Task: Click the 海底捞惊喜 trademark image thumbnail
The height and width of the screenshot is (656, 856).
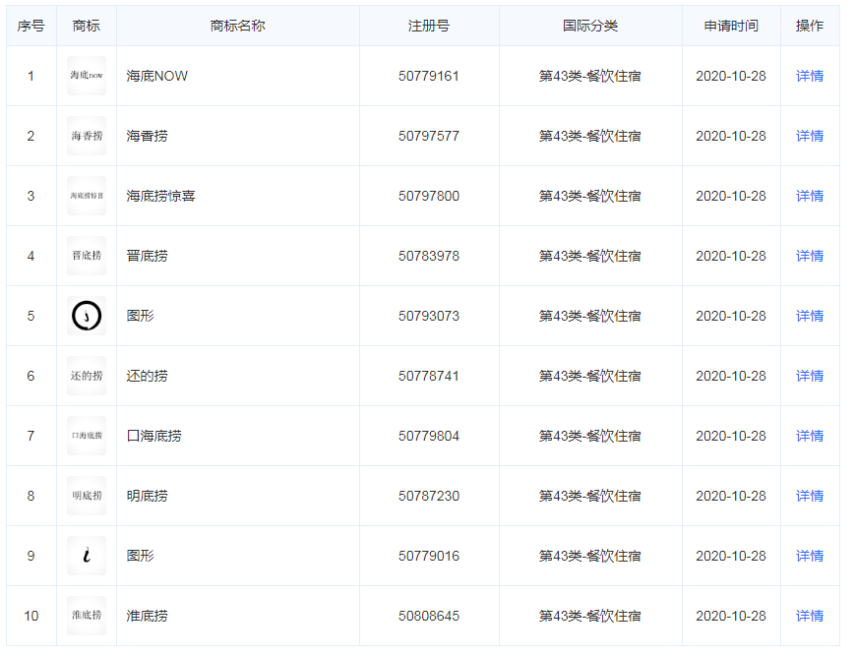Action: pyautogui.click(x=87, y=195)
